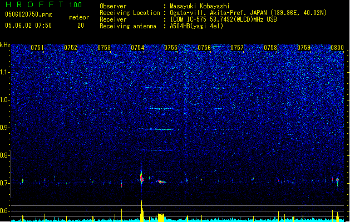The image size is (350, 222).
Task: Click the A504HB(yagi 4el) antenna text
Action: (196, 26)
